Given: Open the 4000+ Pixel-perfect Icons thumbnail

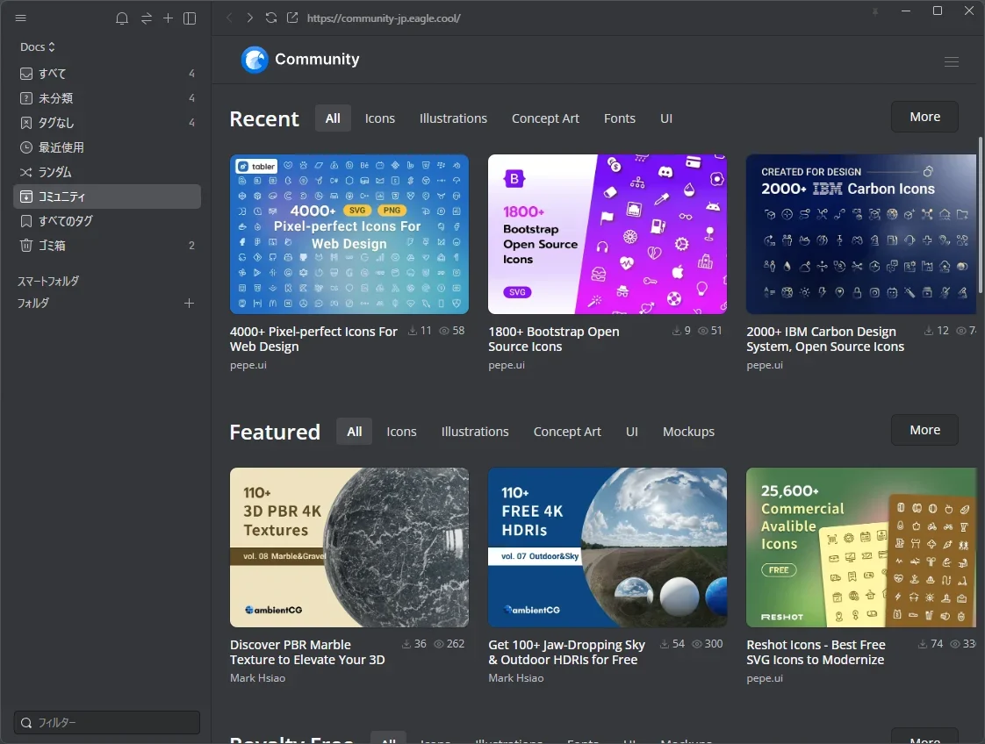Looking at the screenshot, I should click(349, 234).
